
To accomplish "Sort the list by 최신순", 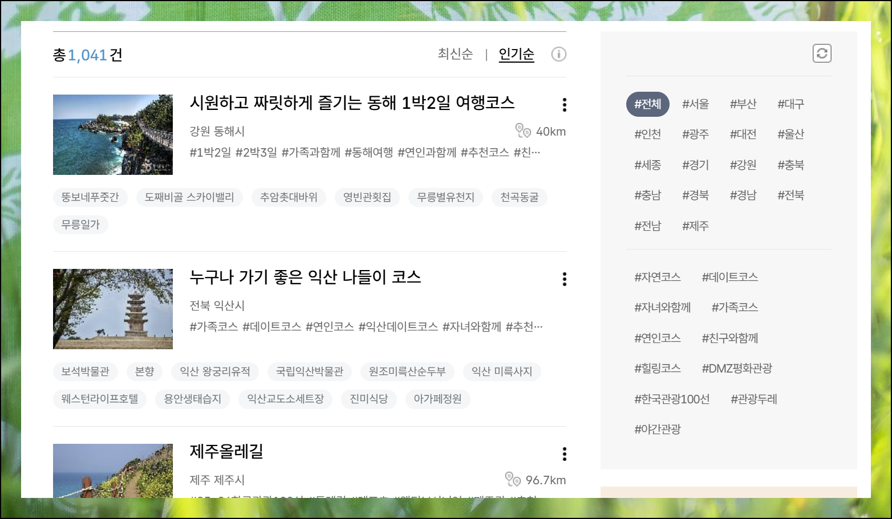I will click(455, 54).
